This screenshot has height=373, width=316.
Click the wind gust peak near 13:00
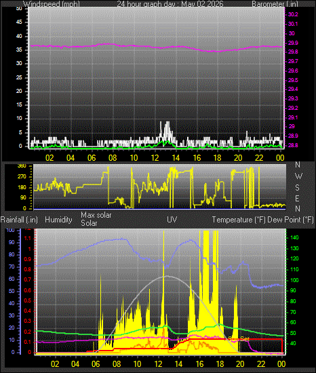tap(167, 123)
